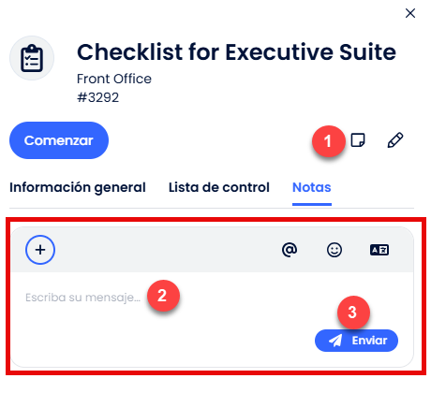The width and height of the screenshot is (431, 393).
Task: Click the red number 1 marker
Action: (x=328, y=141)
